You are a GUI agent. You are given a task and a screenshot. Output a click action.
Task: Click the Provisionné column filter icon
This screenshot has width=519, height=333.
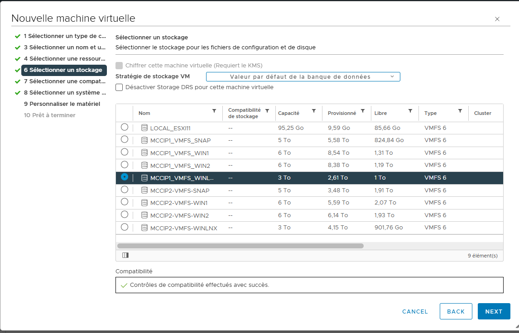point(362,111)
